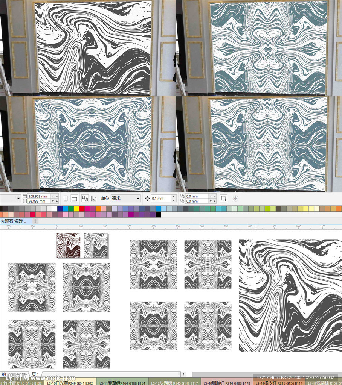Select landscape page orientation icon
The image size is (342, 385).
pos(74,198)
